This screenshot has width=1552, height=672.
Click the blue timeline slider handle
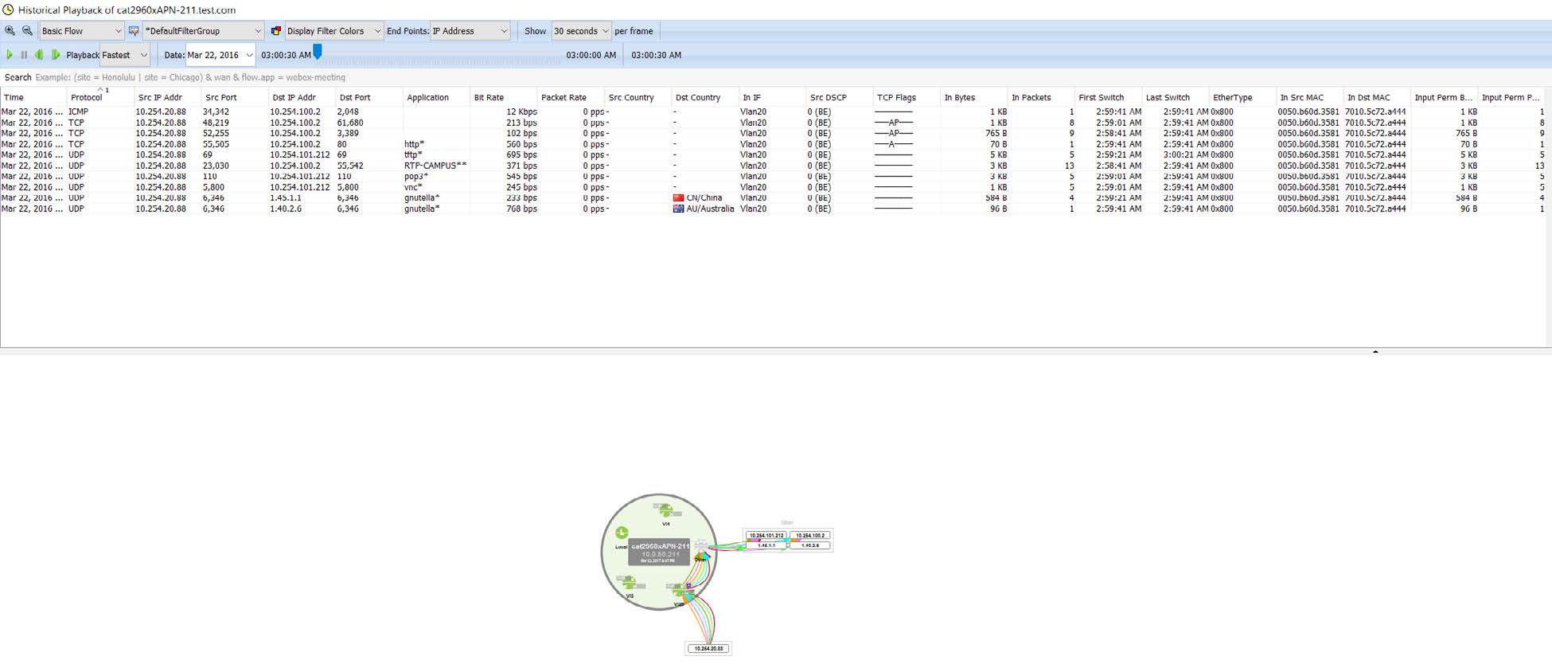click(x=318, y=52)
